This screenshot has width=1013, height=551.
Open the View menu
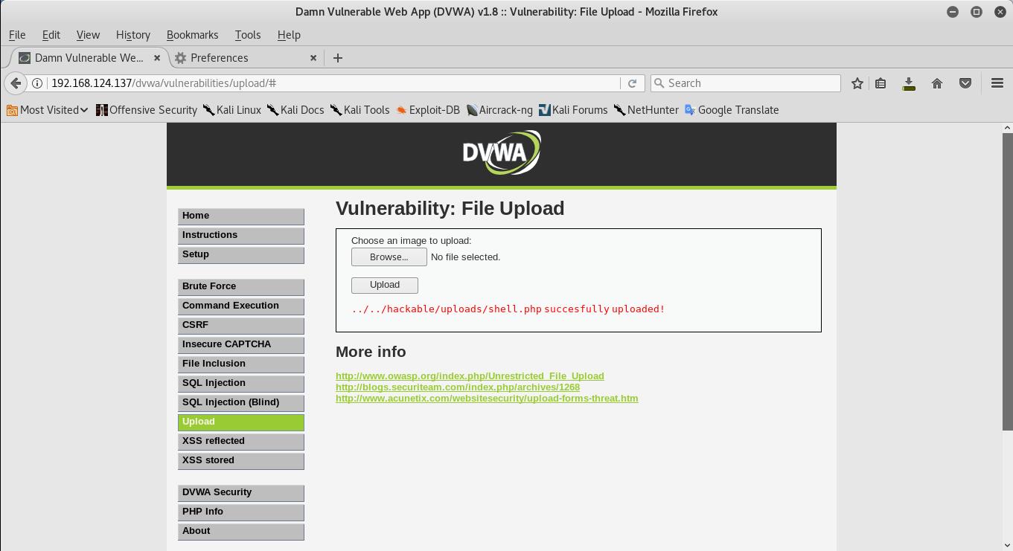click(88, 35)
